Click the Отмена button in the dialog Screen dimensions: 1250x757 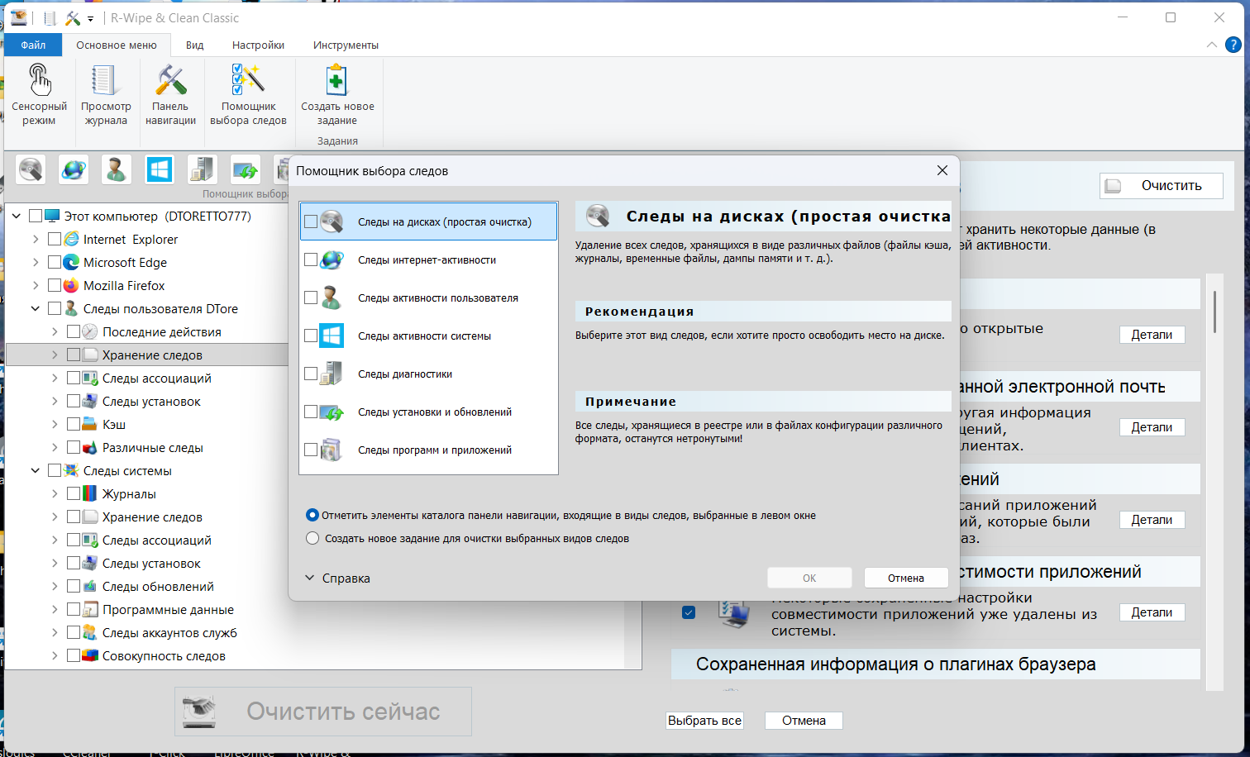pyautogui.click(x=905, y=578)
